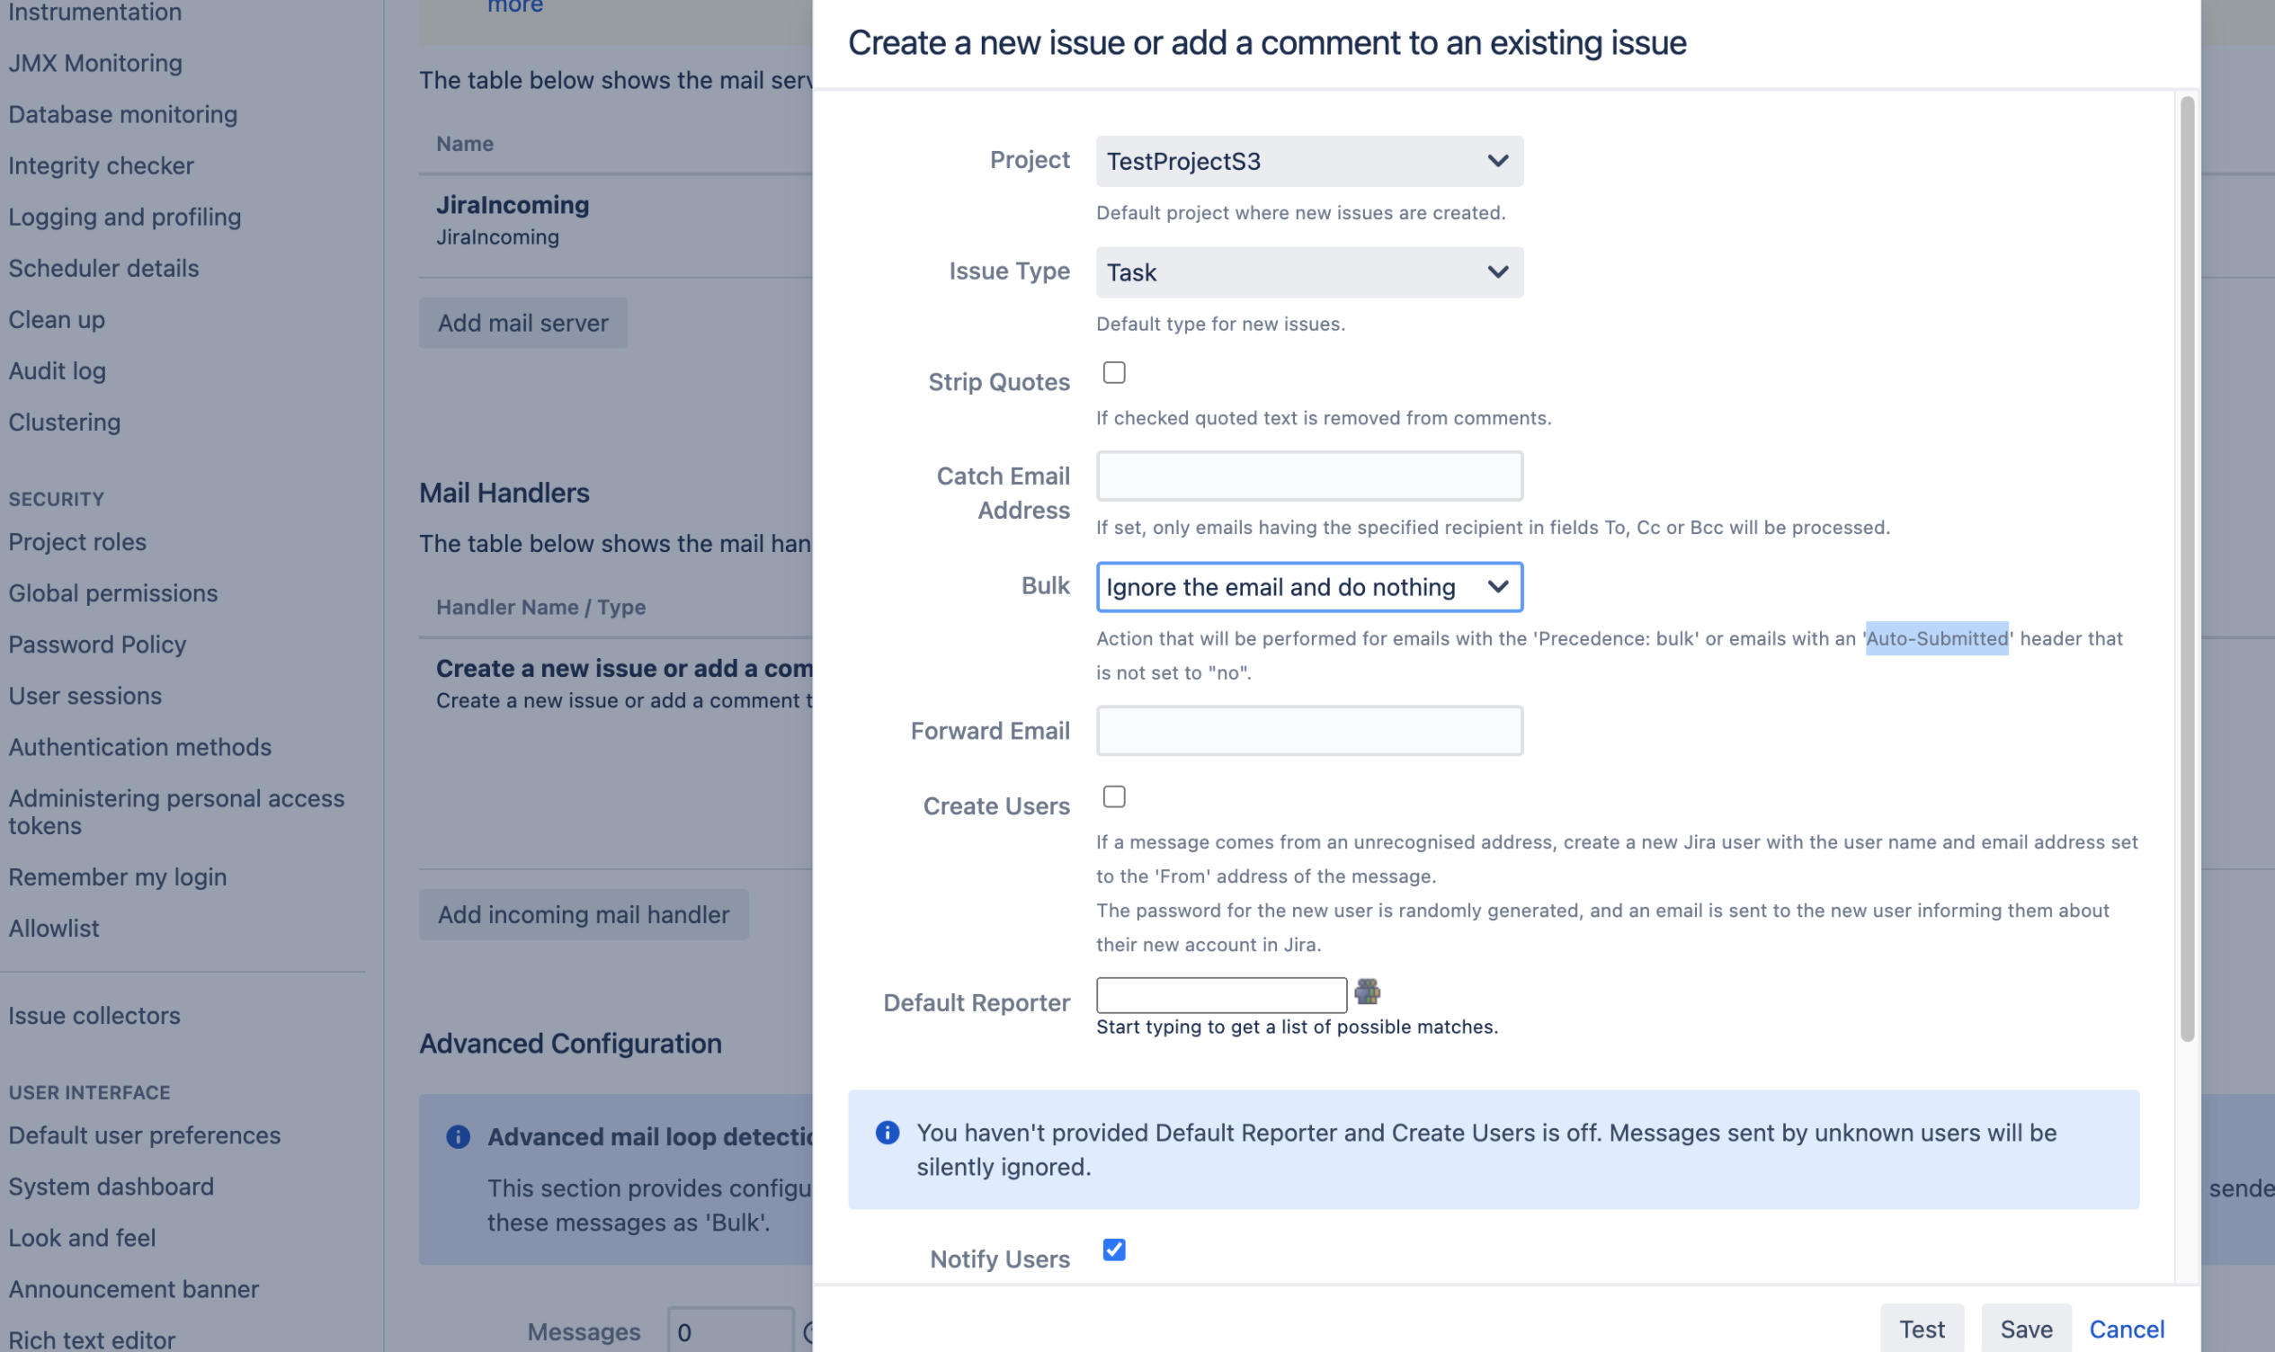The image size is (2275, 1352).
Task: Click the Forward Email input field
Action: pyautogui.click(x=1309, y=729)
